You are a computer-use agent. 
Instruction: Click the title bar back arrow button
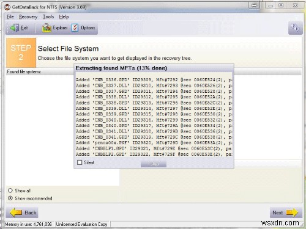coord(254,5)
